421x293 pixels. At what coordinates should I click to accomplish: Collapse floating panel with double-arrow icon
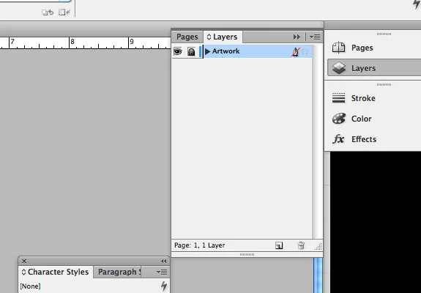pyautogui.click(x=297, y=37)
